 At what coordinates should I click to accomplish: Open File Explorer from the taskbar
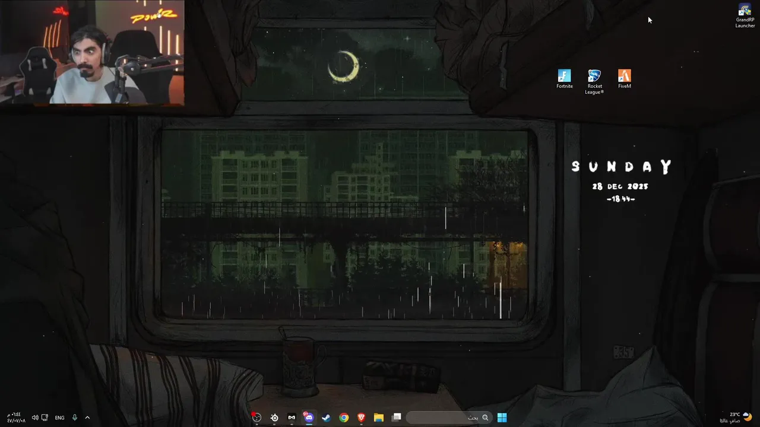[x=379, y=418]
